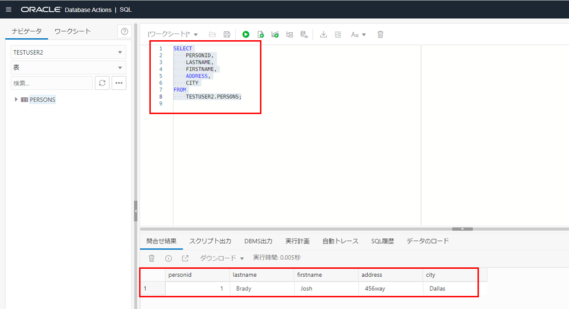Click the Explain Plan toolbar icon
This screenshot has width=569, height=309.
pos(289,35)
